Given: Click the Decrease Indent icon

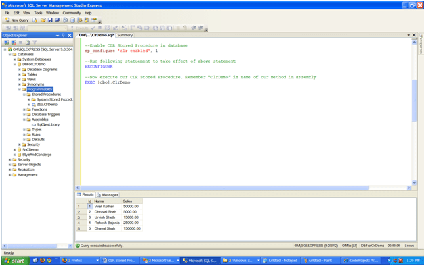Looking at the screenshot, I should coord(194,28).
